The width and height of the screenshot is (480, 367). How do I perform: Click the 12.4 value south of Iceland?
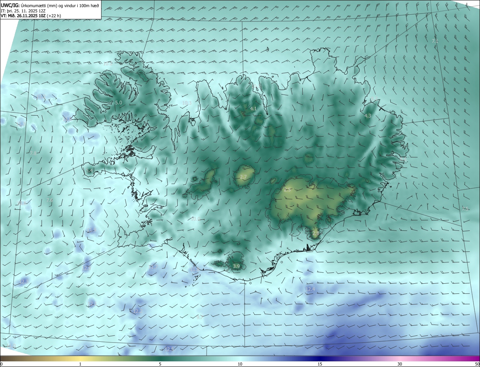point(310,289)
